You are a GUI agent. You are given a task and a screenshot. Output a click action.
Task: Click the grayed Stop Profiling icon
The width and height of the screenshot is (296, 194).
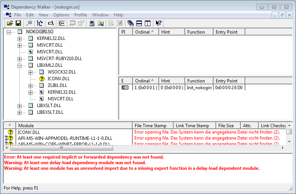[120, 23]
